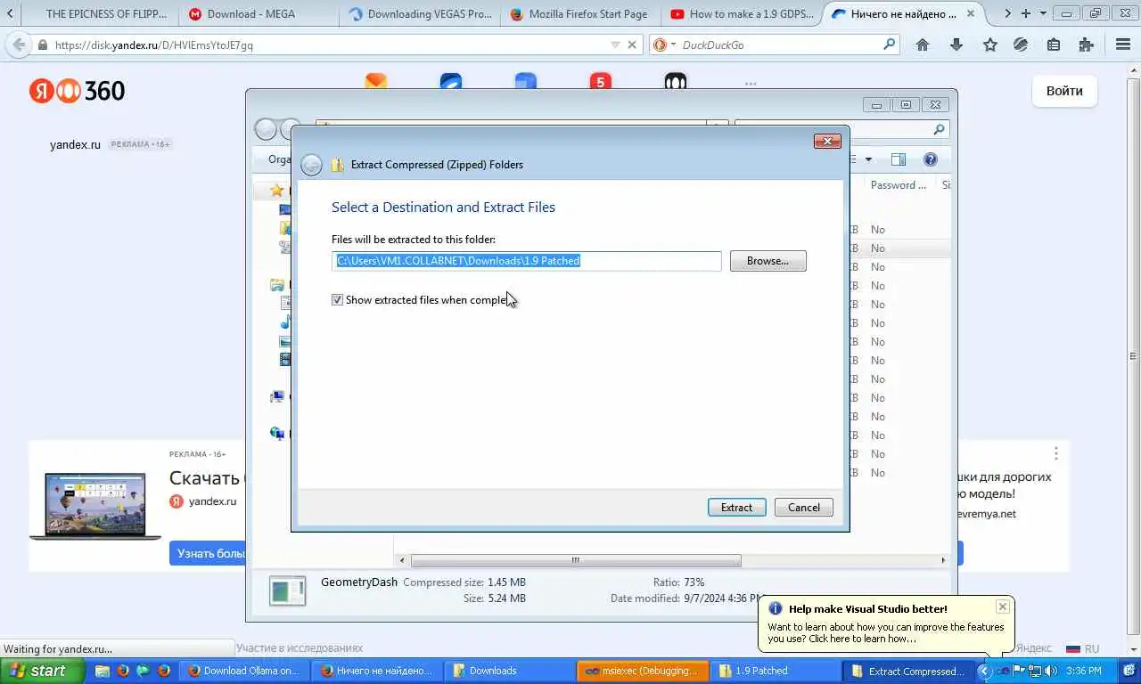
Task: Open the extensions puzzle piece icon
Action: click(x=1086, y=45)
